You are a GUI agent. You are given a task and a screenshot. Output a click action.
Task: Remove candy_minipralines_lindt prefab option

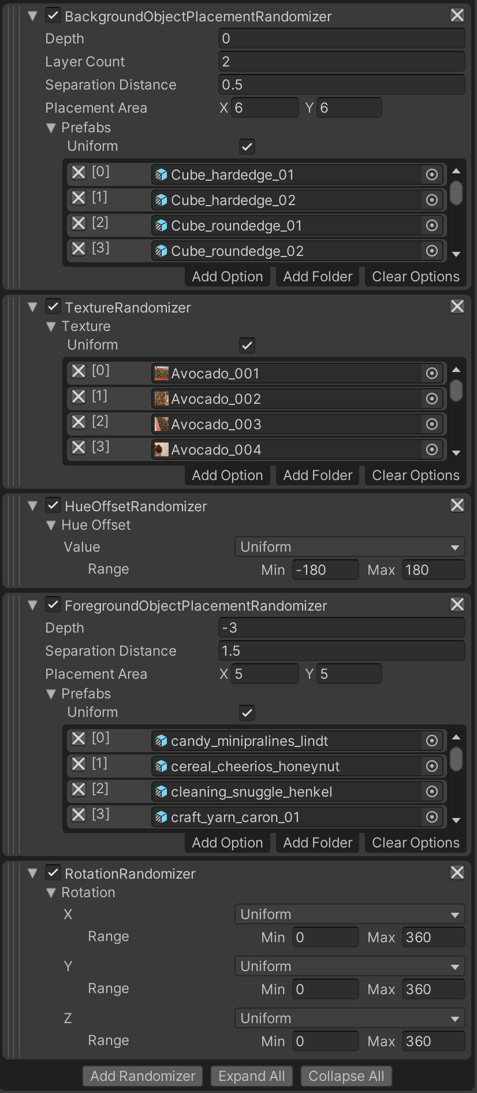[x=79, y=739]
